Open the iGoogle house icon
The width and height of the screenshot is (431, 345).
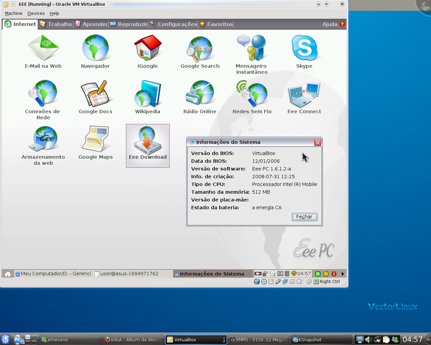tap(148, 51)
